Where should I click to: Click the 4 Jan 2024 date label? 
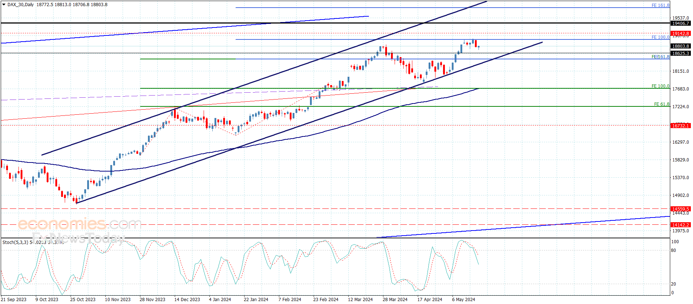[x=220, y=299]
